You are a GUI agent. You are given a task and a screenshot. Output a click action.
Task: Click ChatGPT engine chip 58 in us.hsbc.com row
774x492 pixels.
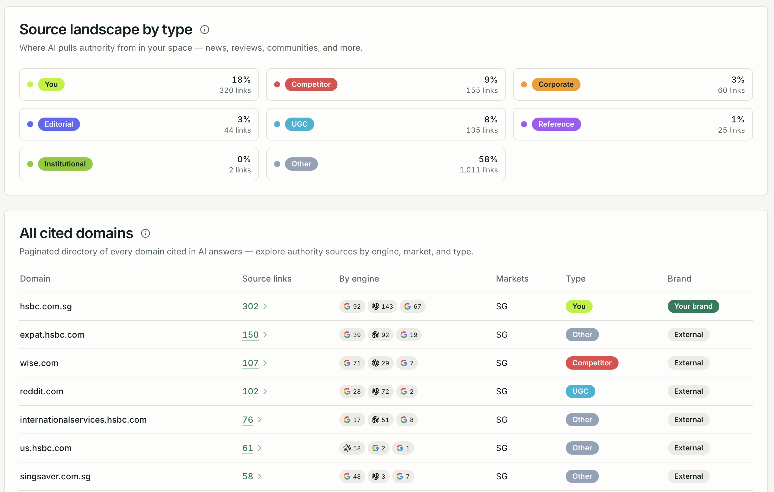pyautogui.click(x=352, y=448)
